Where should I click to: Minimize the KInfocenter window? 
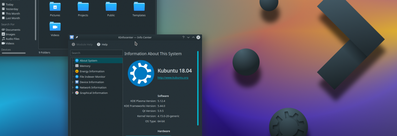tap(188, 37)
